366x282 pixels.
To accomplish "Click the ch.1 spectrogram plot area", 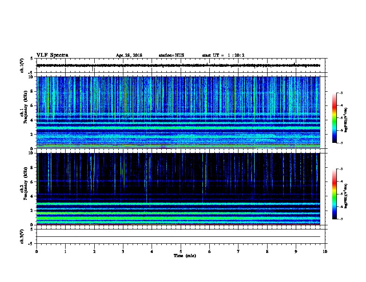I will click(178, 112).
